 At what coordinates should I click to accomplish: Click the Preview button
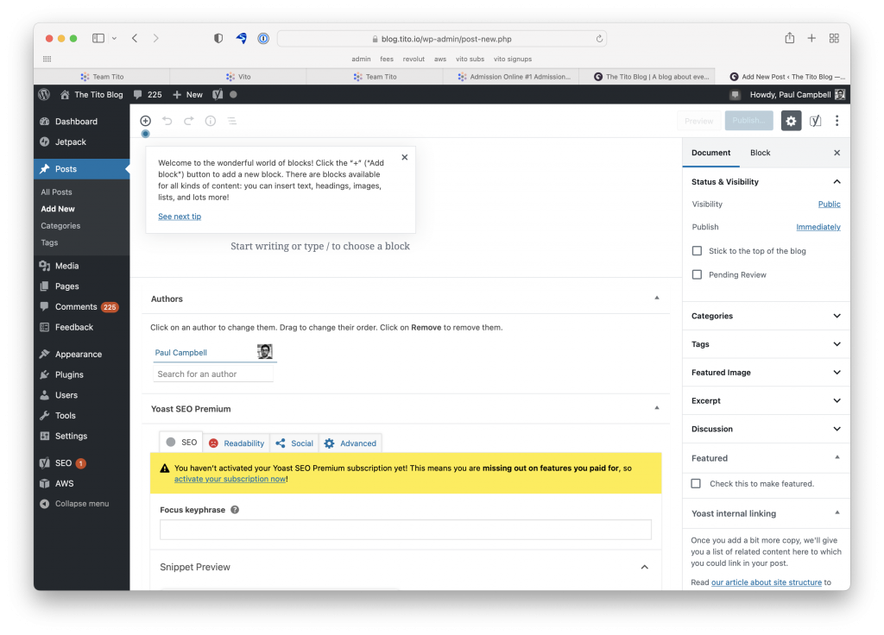(x=698, y=121)
